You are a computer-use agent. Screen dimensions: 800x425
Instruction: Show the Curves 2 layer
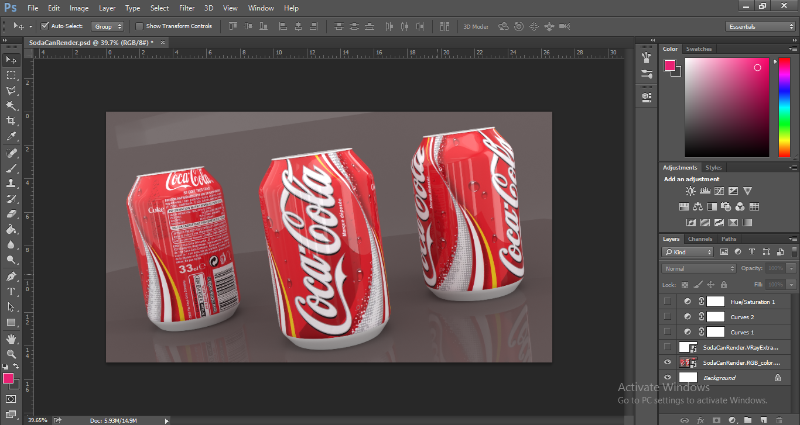click(668, 317)
